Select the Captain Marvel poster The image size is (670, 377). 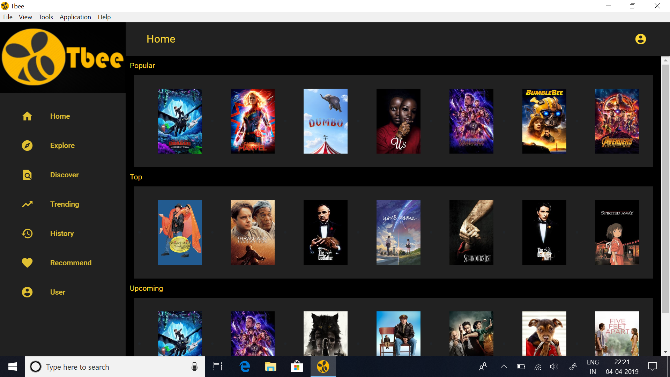point(253,121)
